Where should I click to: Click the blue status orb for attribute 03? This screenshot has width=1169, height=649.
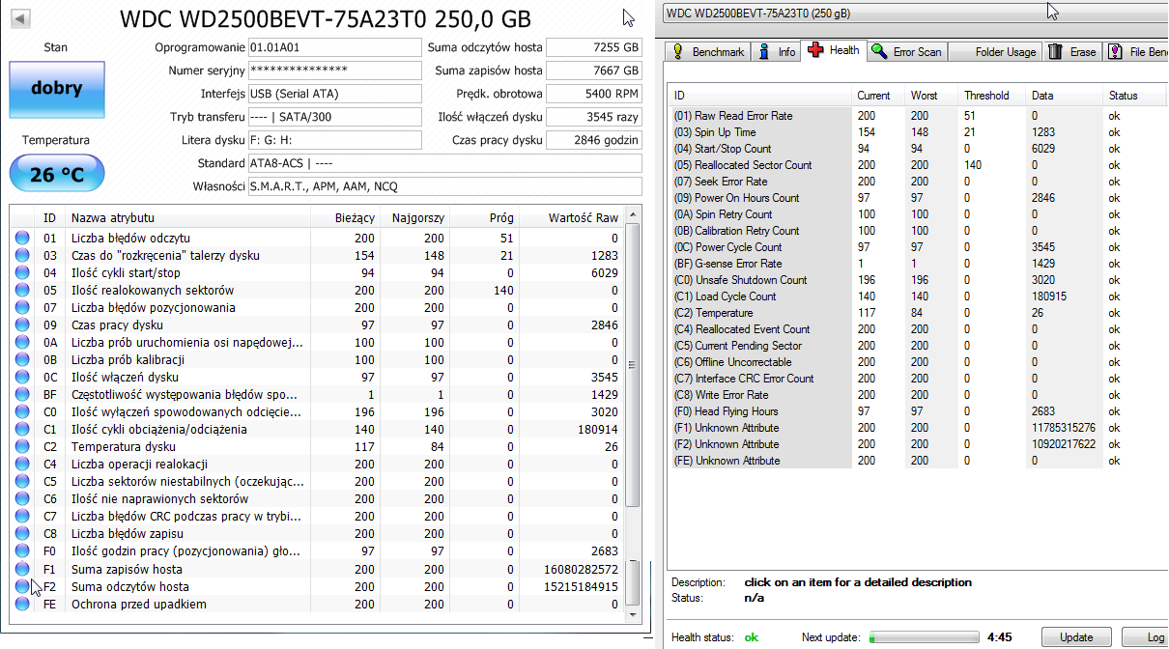[22, 255]
